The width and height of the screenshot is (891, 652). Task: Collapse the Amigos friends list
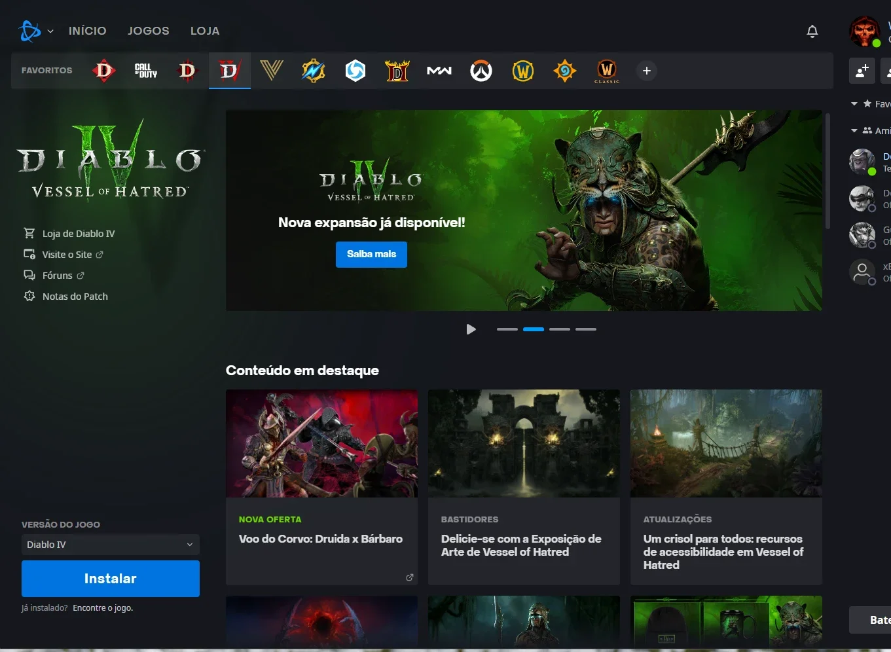[x=854, y=131]
